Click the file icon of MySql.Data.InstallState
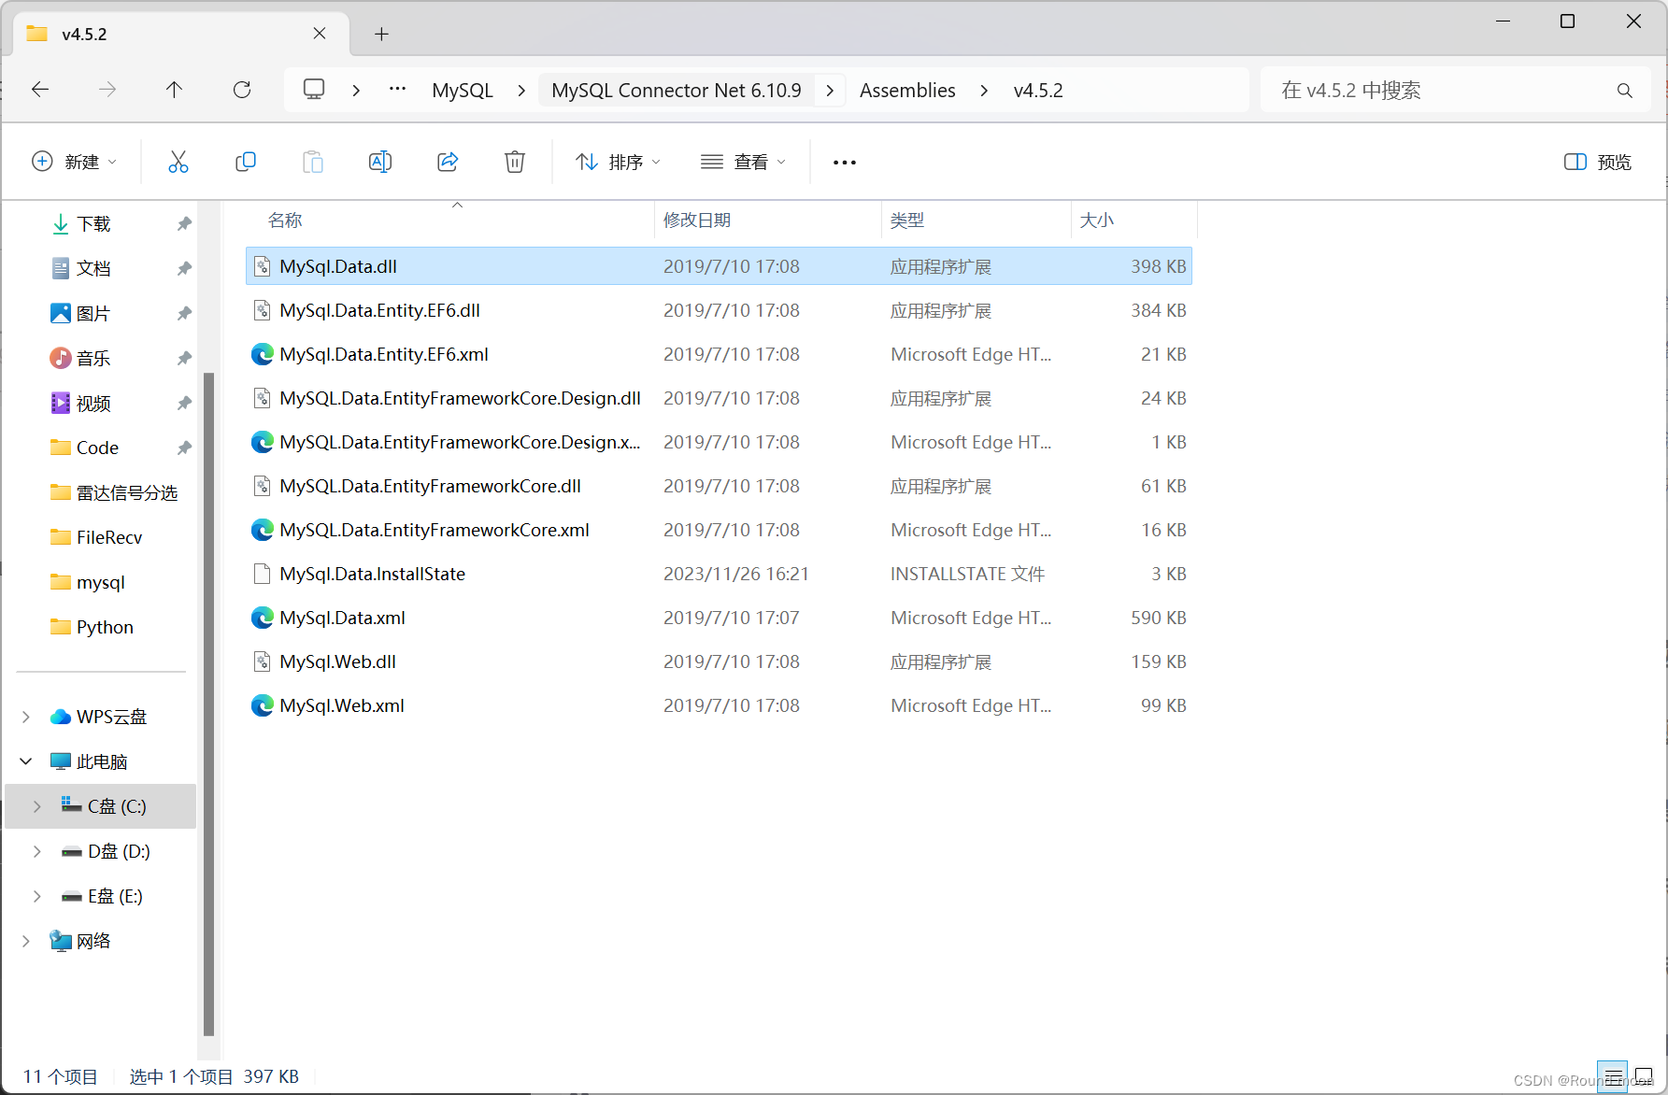Viewport: 1668px width, 1095px height. (x=263, y=574)
